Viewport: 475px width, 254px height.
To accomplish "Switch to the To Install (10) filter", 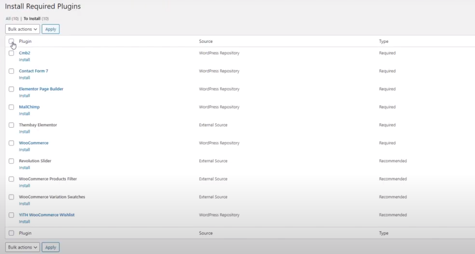I will (36, 18).
